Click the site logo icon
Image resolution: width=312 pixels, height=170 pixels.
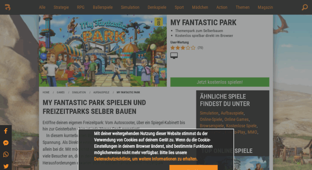(x=8, y=7)
